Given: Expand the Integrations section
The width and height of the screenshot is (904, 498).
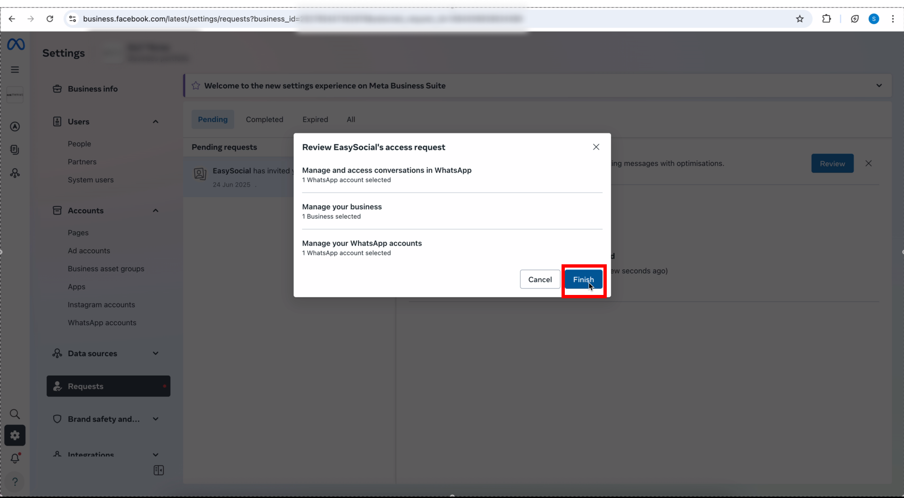Looking at the screenshot, I should click(x=155, y=455).
